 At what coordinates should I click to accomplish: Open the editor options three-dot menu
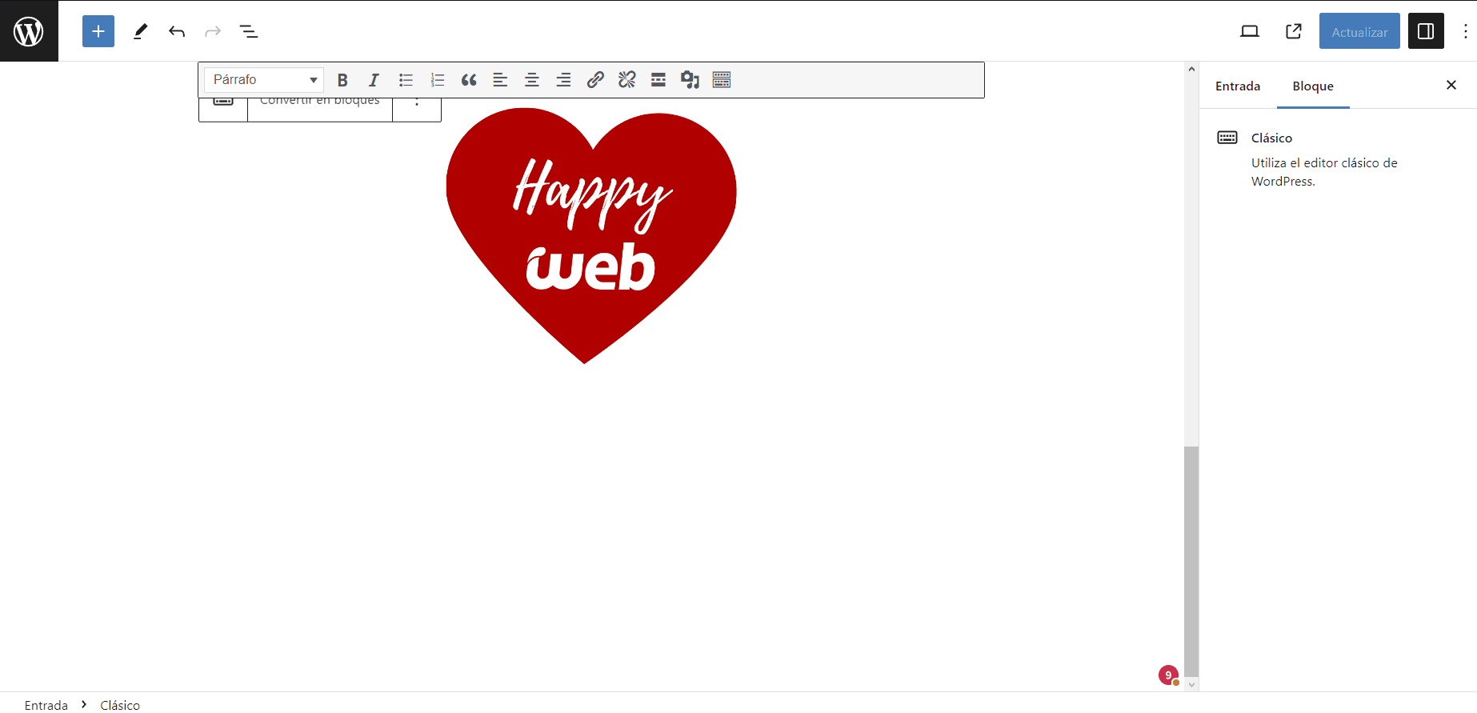click(x=1465, y=31)
